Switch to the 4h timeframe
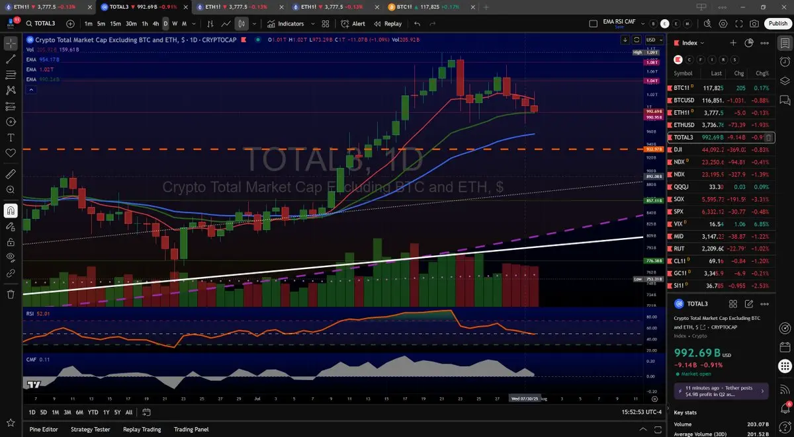The height and width of the screenshot is (437, 794). point(155,24)
